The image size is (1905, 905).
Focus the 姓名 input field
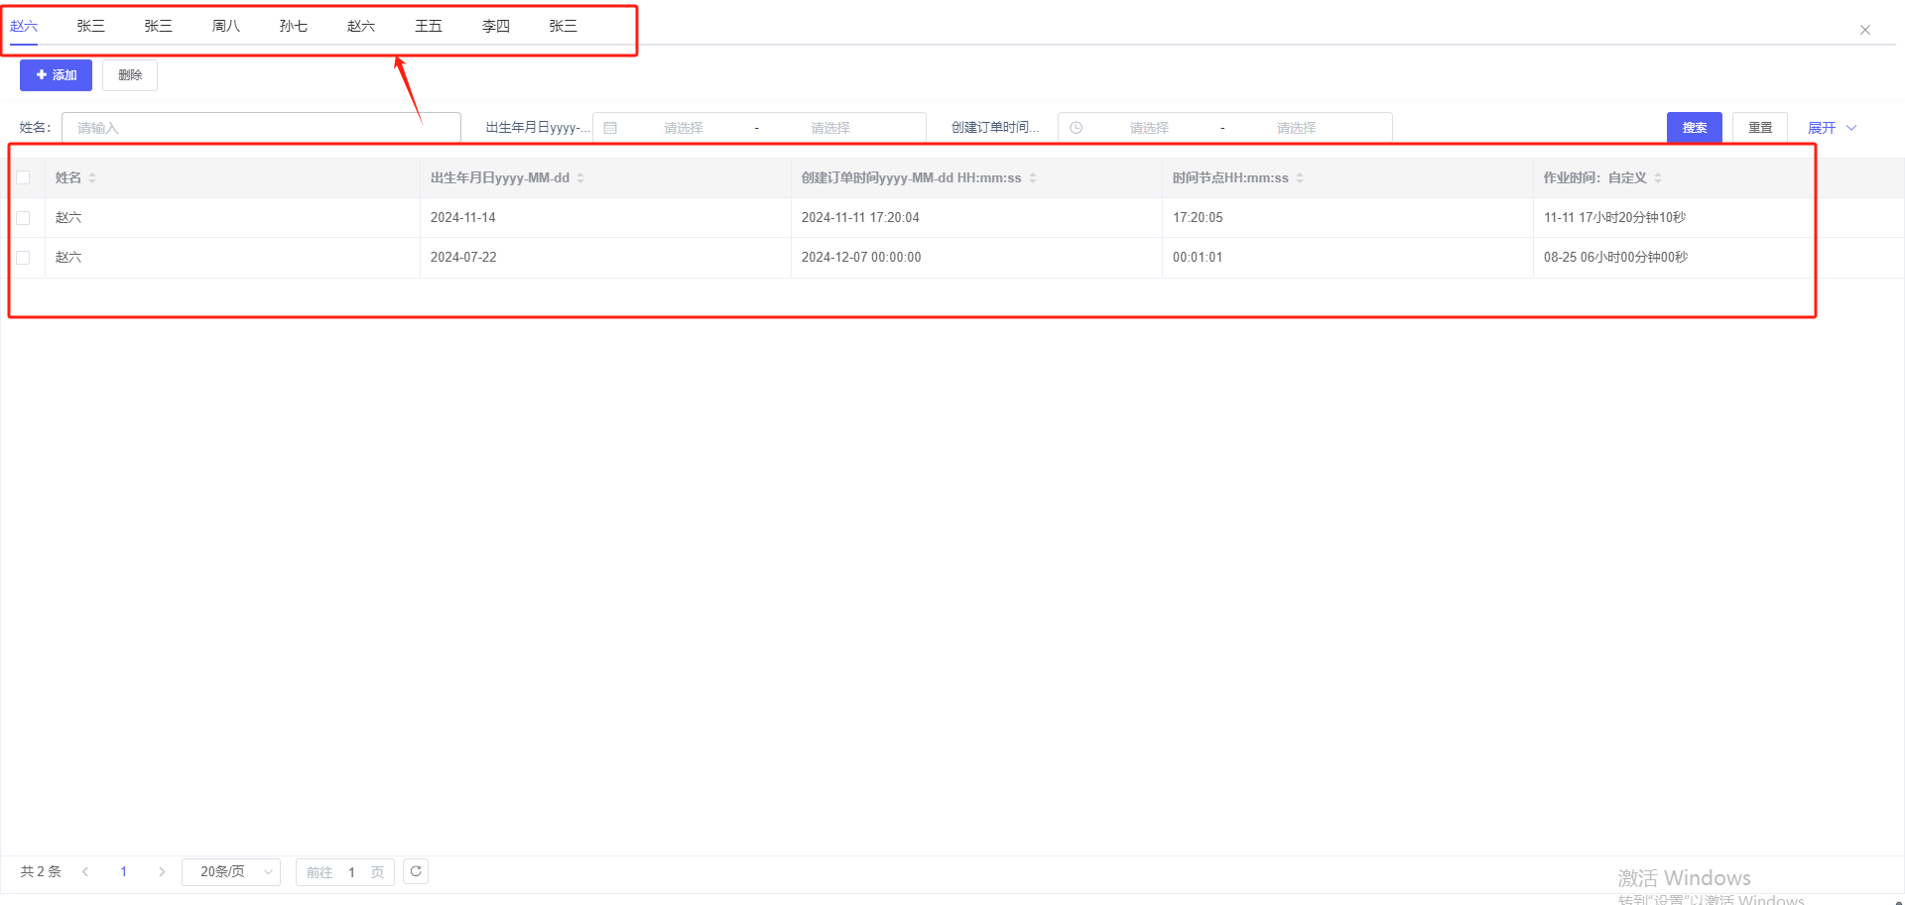[x=261, y=128]
